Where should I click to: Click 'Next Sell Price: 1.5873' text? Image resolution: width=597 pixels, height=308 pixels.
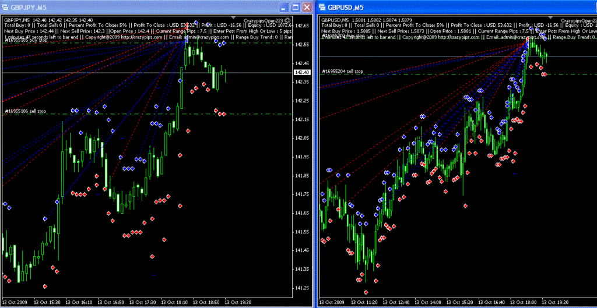coord(401,31)
